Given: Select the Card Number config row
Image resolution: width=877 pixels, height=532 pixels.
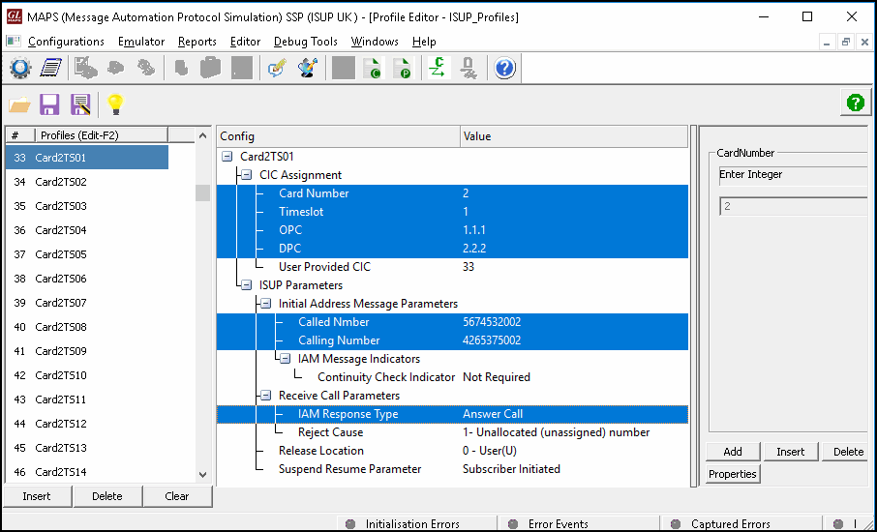Looking at the screenshot, I should tap(452, 193).
